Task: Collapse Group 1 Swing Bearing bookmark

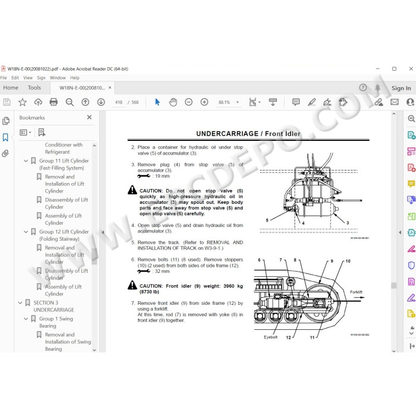Action: [x=26, y=319]
